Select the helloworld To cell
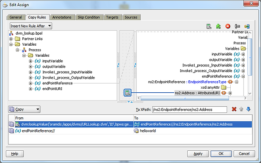This screenshot has width=261, height=163. coord(193,131)
